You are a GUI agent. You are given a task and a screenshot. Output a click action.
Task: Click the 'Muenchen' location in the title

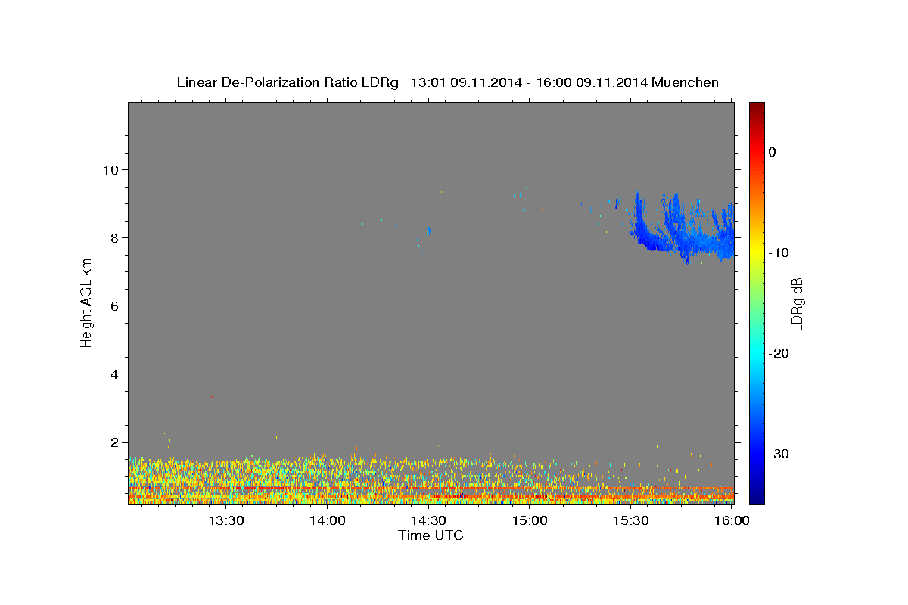pos(686,82)
